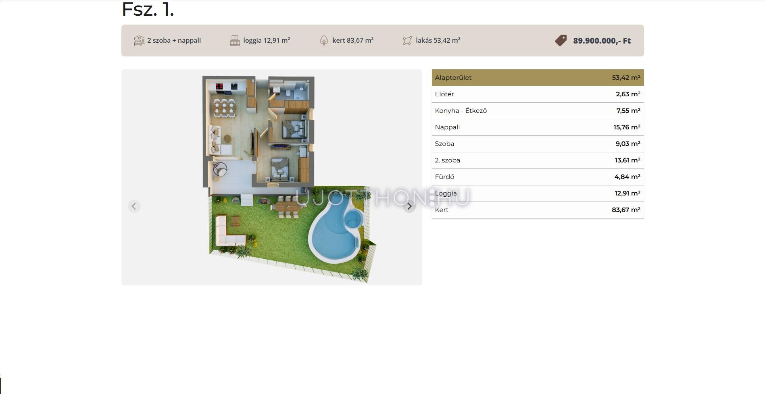Click the bed icon beside room count
Image resolution: width=765 pixels, height=395 pixels.
point(139,41)
